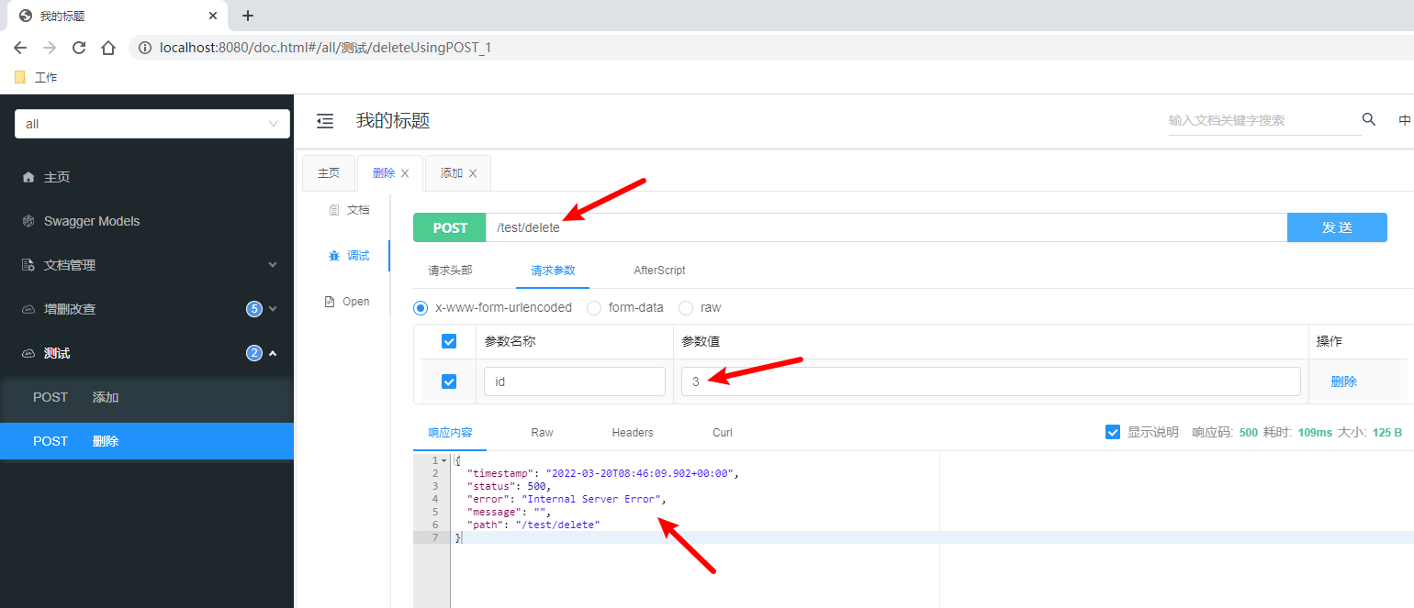
Task: Collapse the 测试 menu chevron
Action: click(273, 353)
